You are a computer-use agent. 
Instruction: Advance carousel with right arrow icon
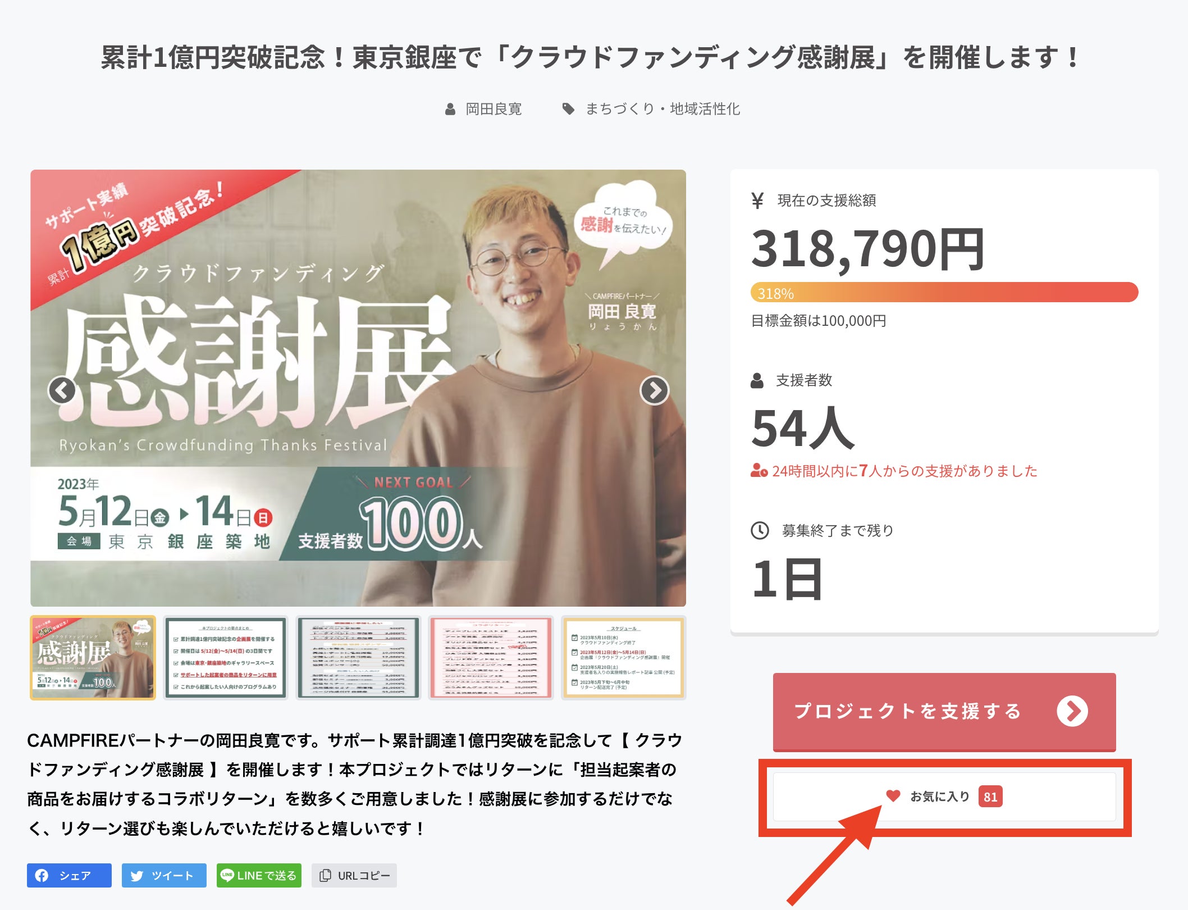coord(655,390)
